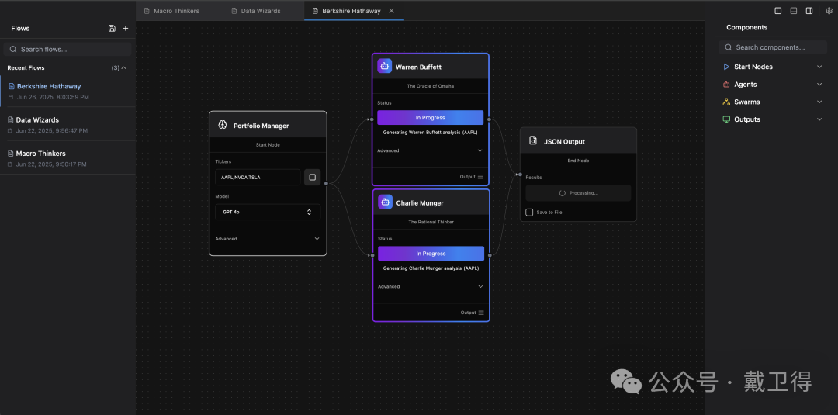Click the Tickers input AAPL,NVDA,TSLA
This screenshot has width=838, height=415.
[x=258, y=178]
